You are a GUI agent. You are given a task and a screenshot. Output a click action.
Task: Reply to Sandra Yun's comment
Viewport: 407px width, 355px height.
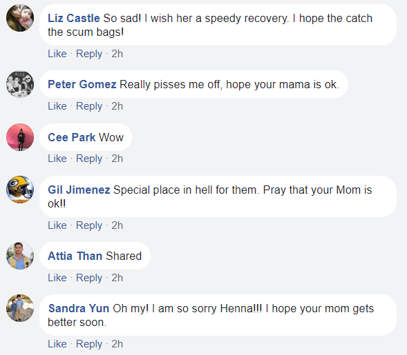[89, 344]
